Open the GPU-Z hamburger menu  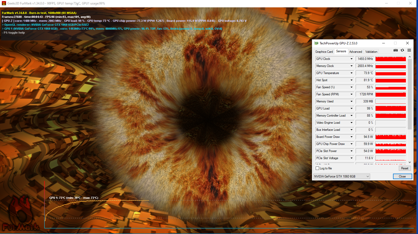409,50
